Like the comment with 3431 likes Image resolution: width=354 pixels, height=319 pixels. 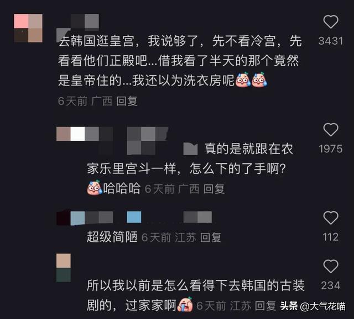click(331, 22)
